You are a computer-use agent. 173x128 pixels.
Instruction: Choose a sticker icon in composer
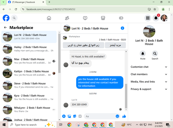(x=75, y=116)
